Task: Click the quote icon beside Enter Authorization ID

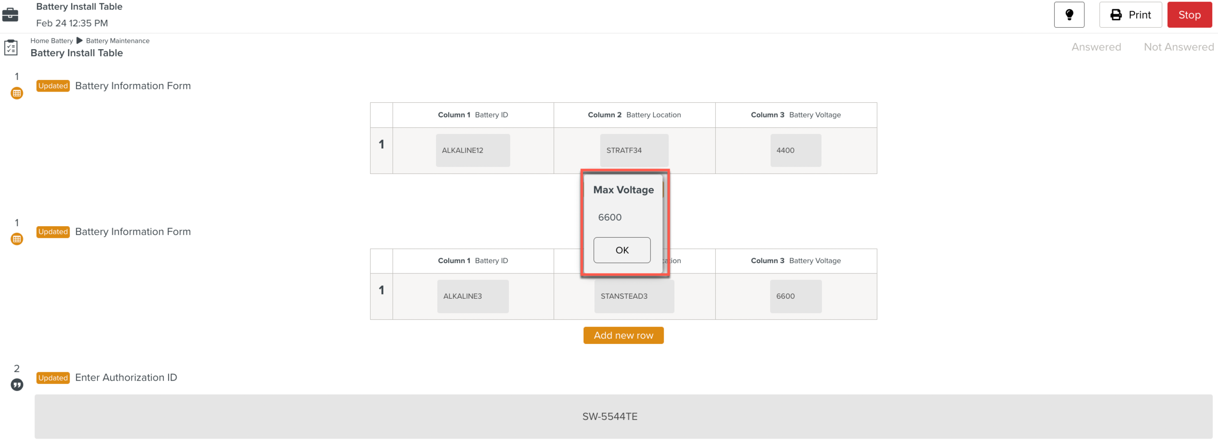Action: [17, 385]
